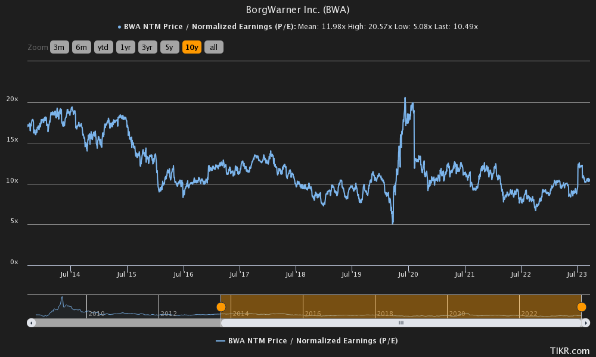
Task: Choose the 1yr zoom range
Action: pyautogui.click(x=125, y=48)
